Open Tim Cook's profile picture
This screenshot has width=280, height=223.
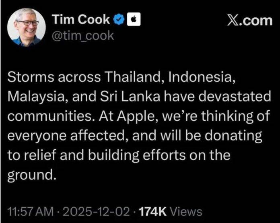click(x=27, y=27)
